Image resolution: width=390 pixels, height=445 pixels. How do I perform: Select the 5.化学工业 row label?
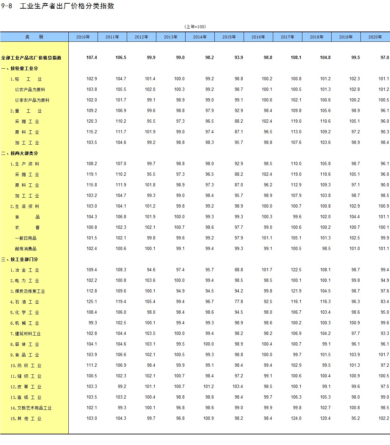pos(25,312)
